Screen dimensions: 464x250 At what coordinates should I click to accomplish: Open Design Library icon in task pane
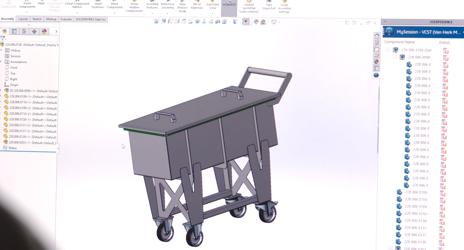[377, 42]
